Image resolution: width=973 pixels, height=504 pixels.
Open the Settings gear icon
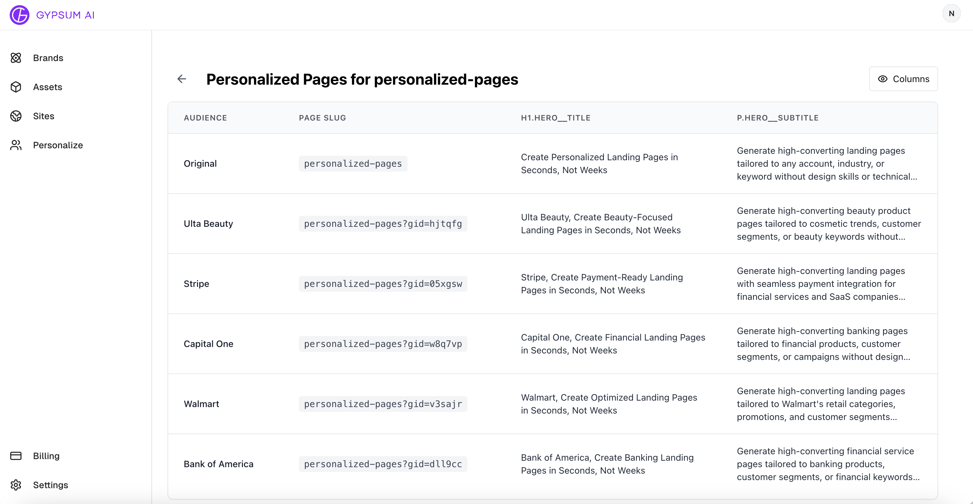(x=16, y=485)
